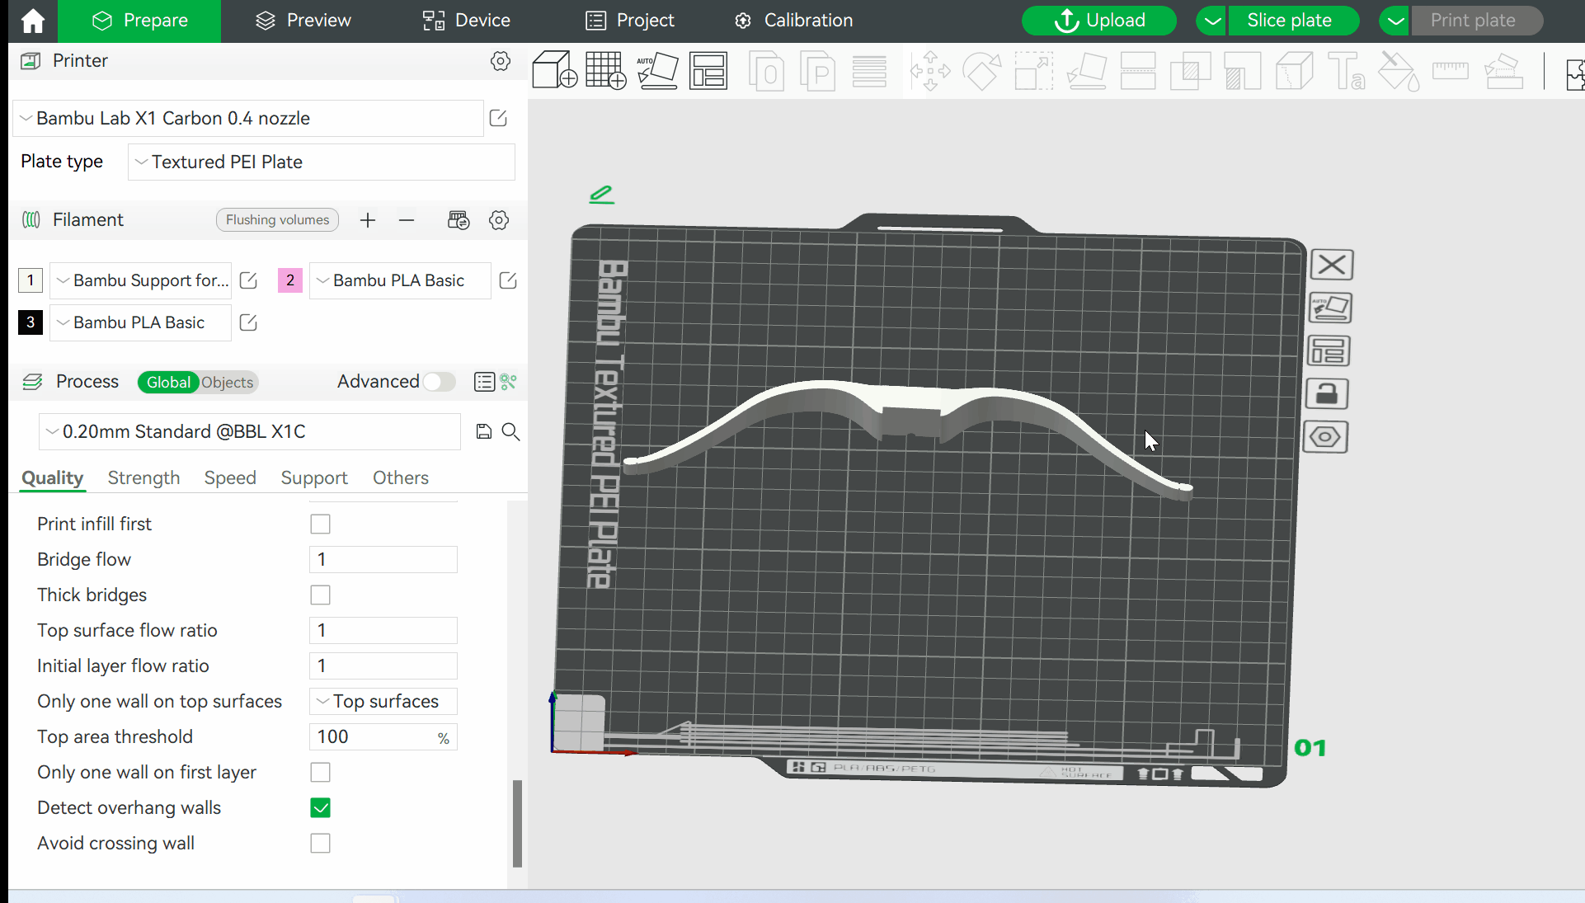The width and height of the screenshot is (1585, 903).
Task: Search process settings magnifier icon
Action: click(x=510, y=431)
